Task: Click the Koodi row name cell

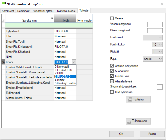Action: (x=30, y=62)
